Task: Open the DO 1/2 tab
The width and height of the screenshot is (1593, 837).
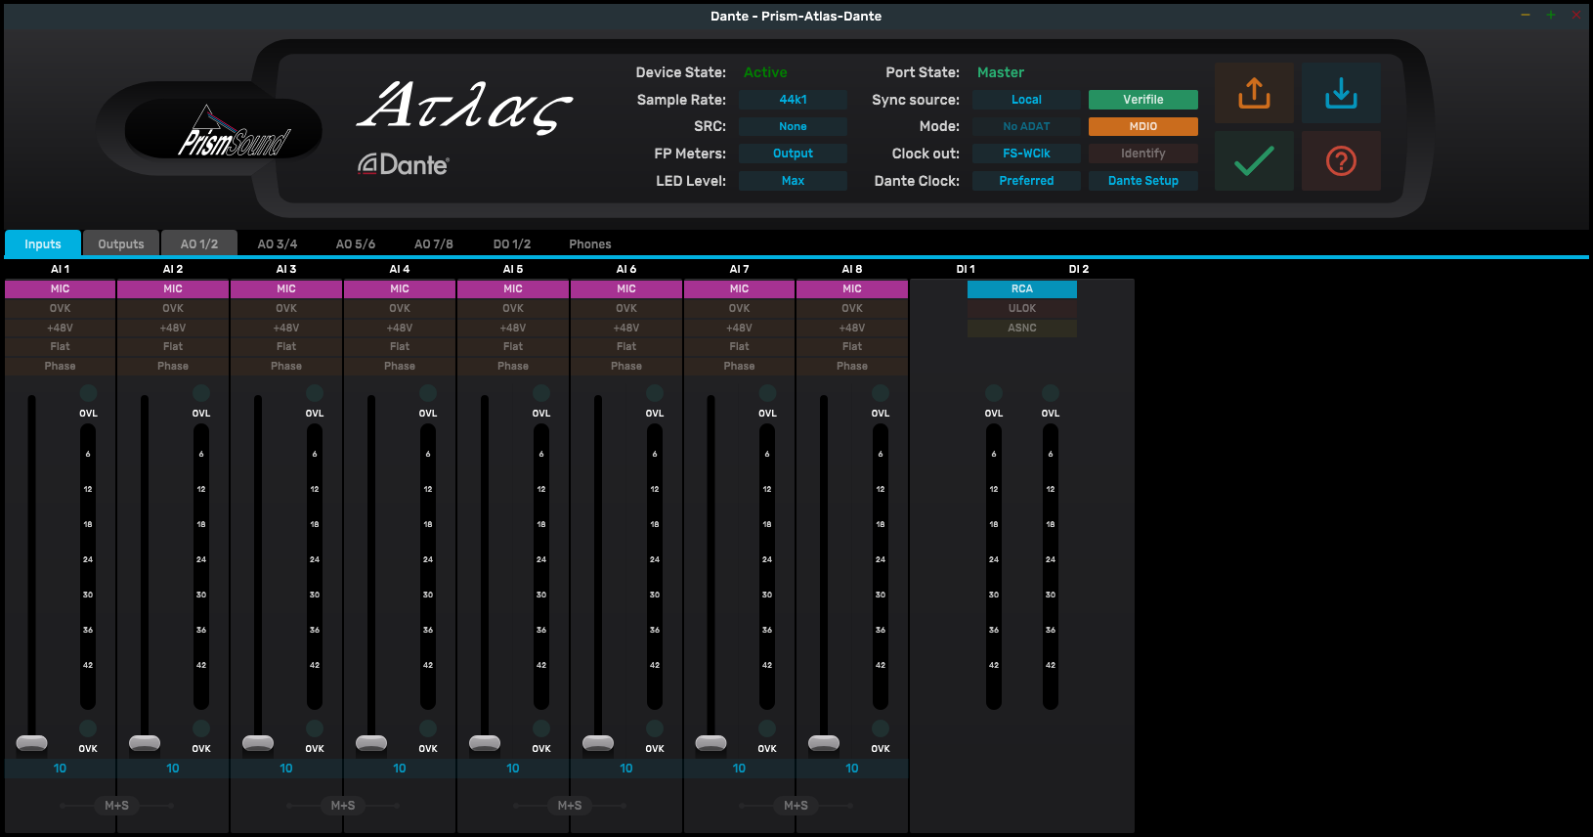Action: coord(512,243)
